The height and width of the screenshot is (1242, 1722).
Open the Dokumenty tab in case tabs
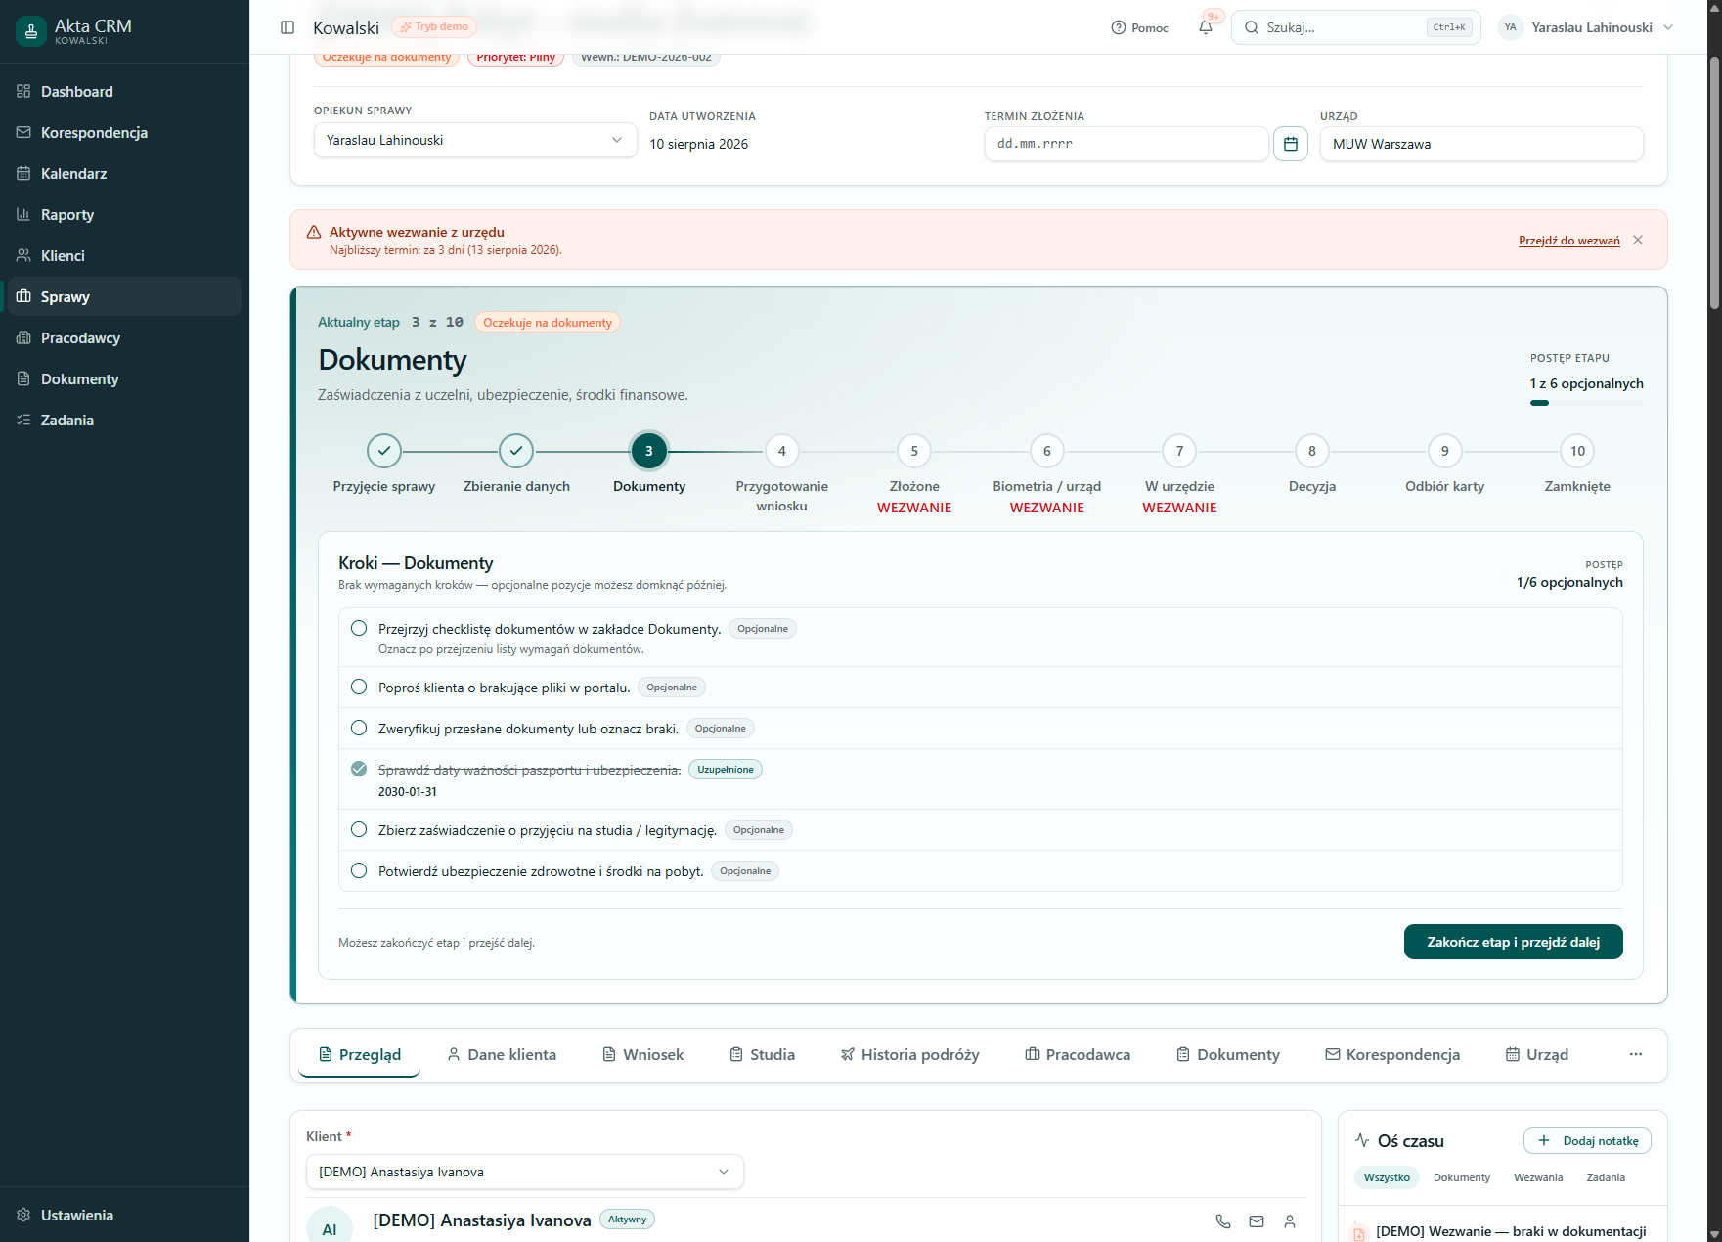(x=1227, y=1054)
